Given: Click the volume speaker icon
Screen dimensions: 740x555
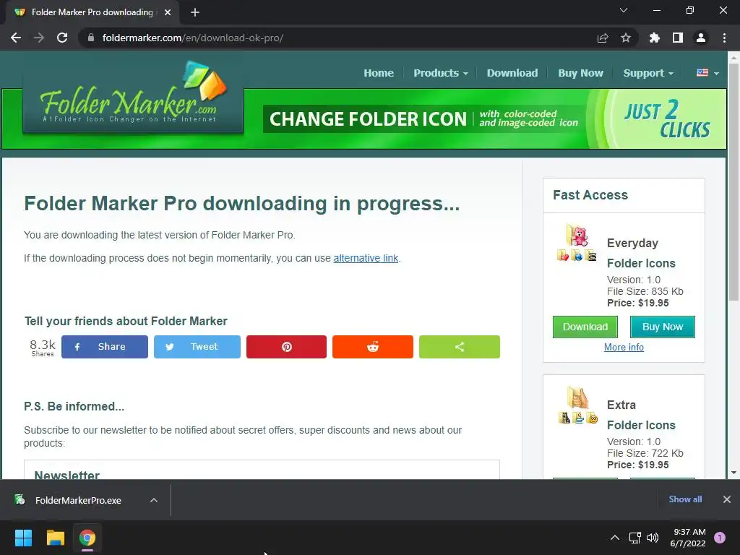Looking at the screenshot, I should coord(653,538).
